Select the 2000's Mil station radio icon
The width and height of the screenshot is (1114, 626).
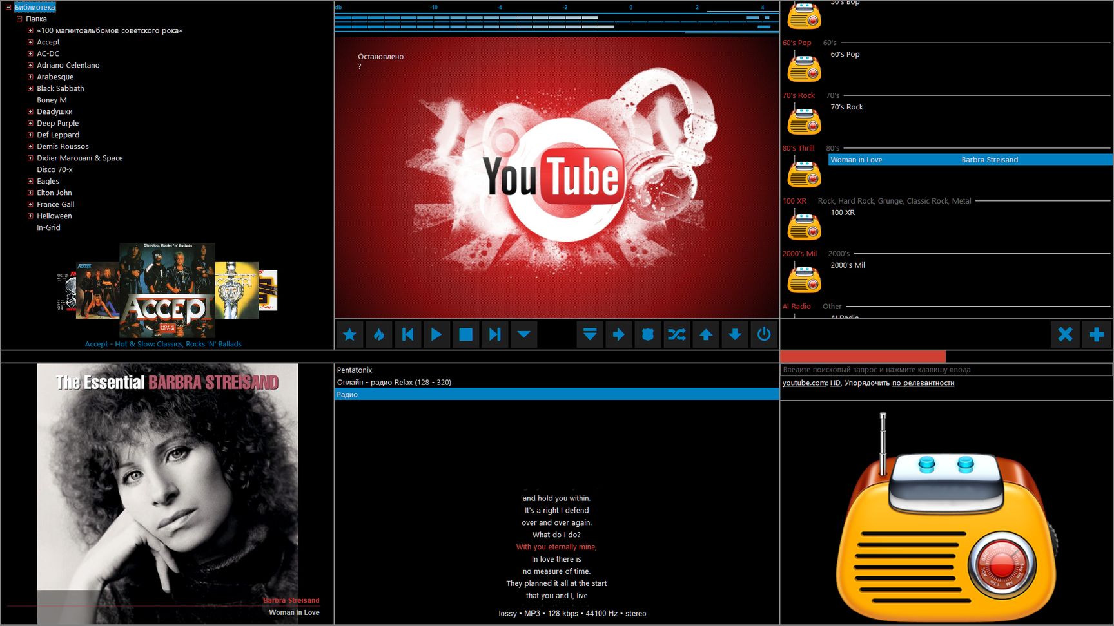[805, 279]
